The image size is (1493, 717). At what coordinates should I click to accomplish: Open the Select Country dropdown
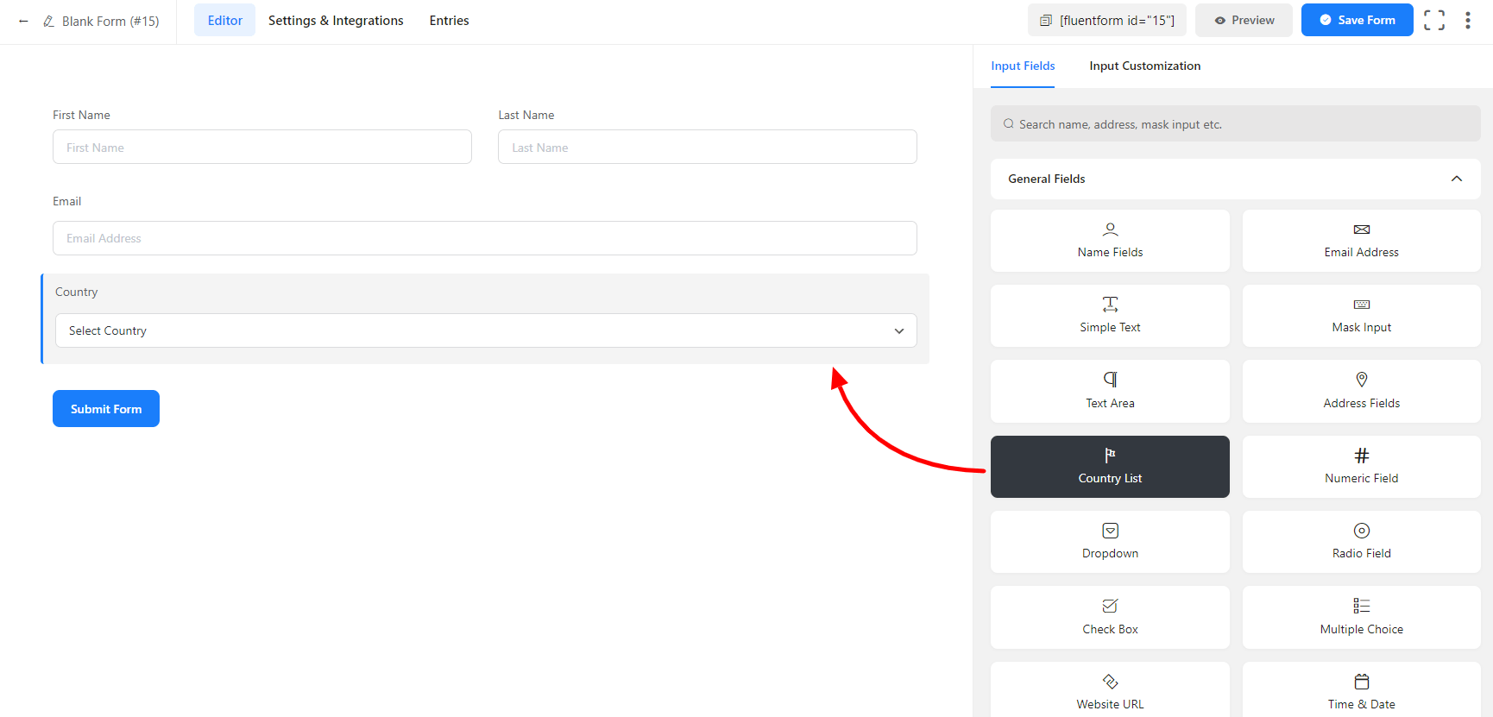[485, 330]
